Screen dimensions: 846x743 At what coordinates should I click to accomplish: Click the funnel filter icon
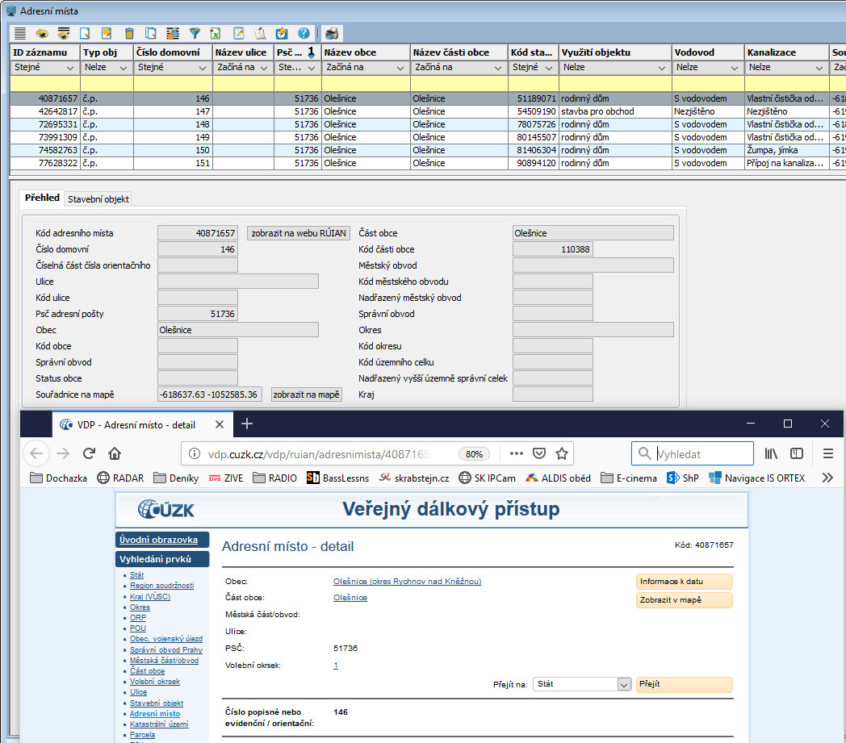click(195, 33)
